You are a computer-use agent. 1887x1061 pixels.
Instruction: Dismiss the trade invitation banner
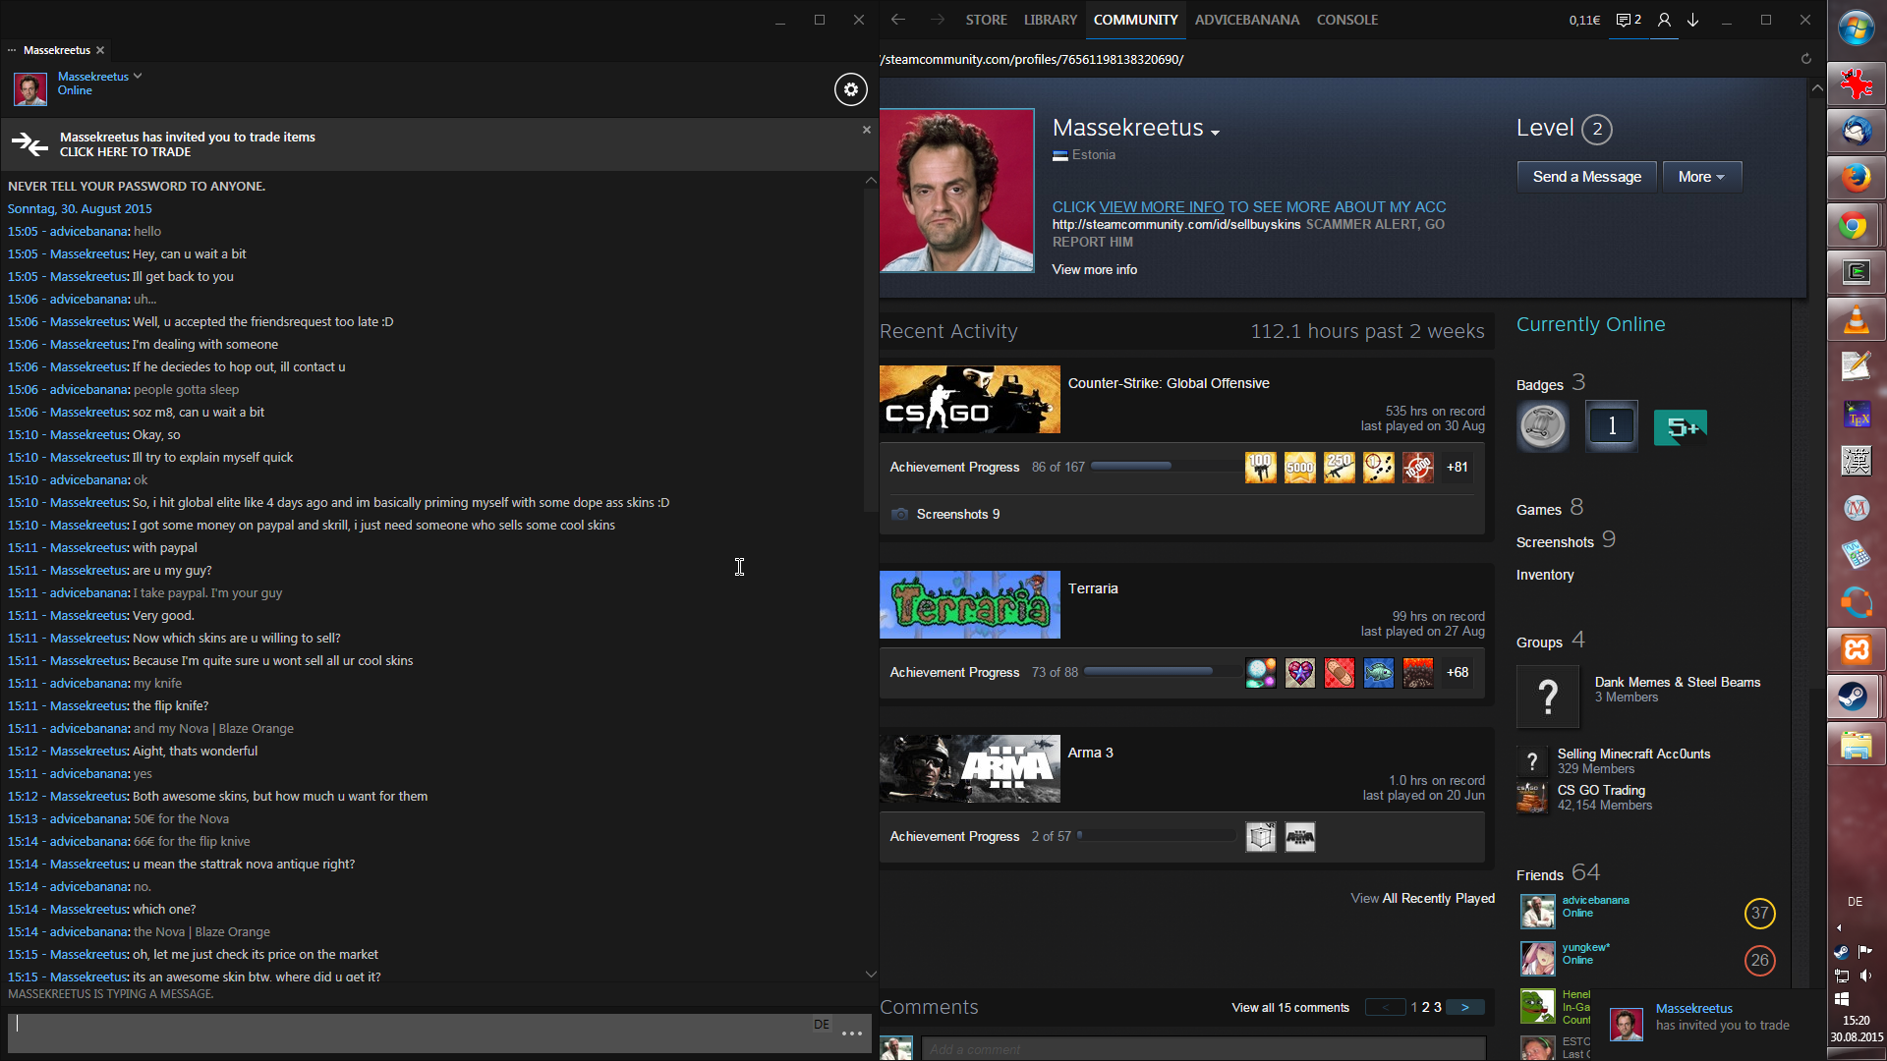[x=866, y=130]
